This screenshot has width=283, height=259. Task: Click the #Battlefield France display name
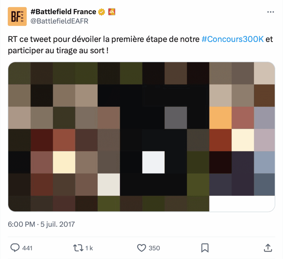(x=63, y=12)
